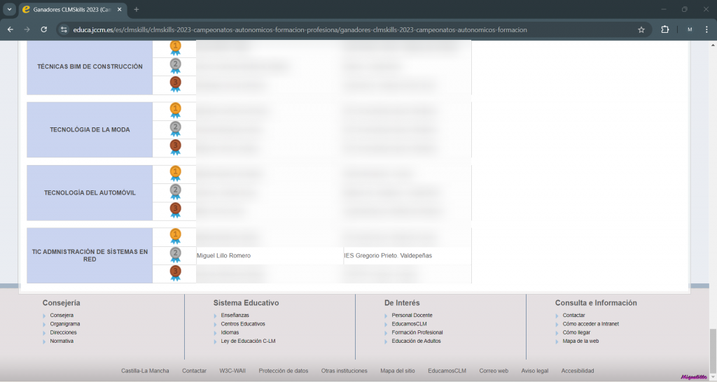
Task: Open the browser extensions menu
Action: [x=665, y=29]
